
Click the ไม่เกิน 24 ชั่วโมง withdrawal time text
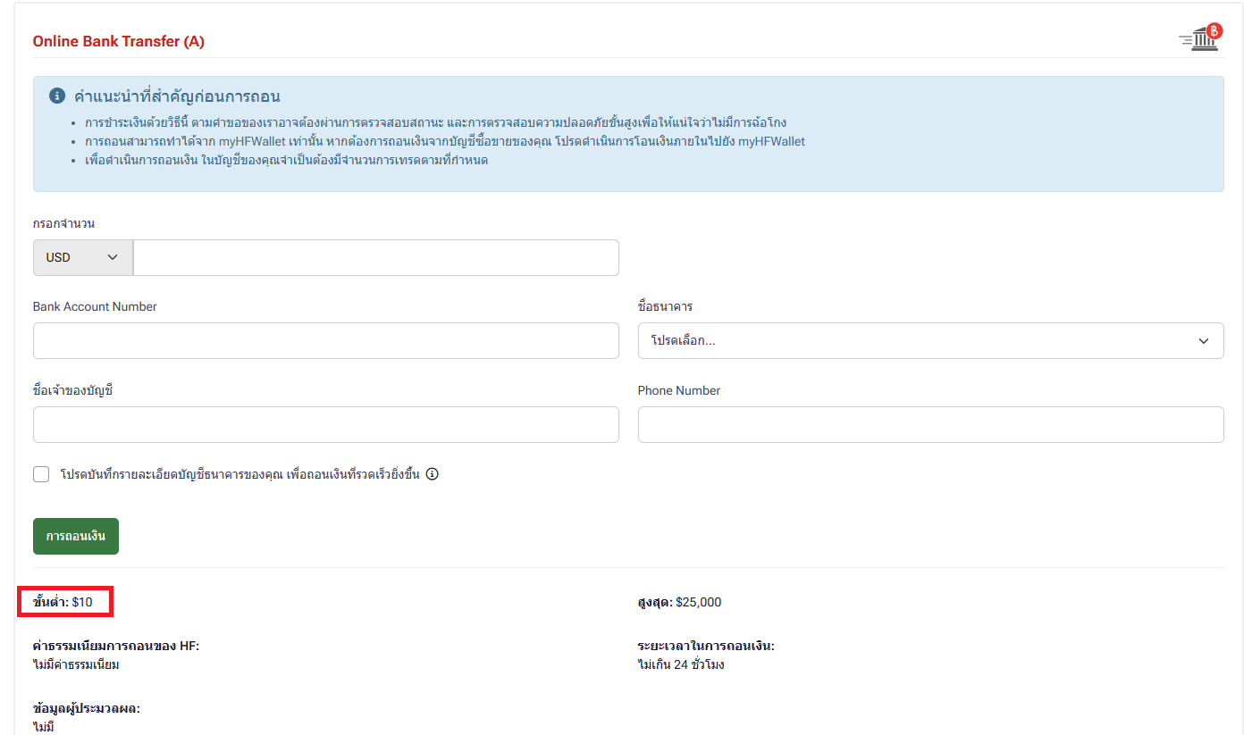coord(681,664)
